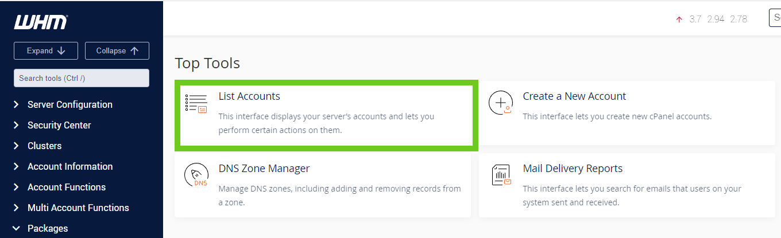Open the DNS Zone Manager title link
781x238 pixels.
coord(264,169)
